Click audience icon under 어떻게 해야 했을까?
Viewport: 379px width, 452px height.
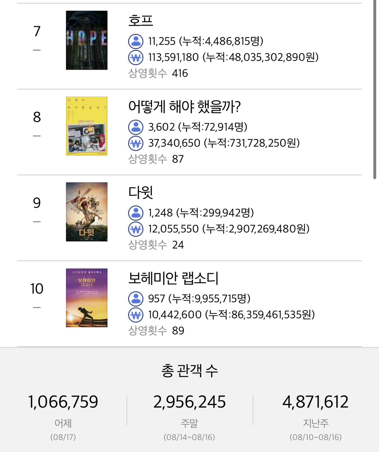136,127
